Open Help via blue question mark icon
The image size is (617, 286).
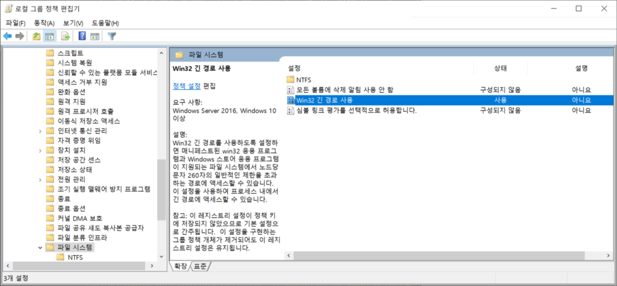[x=82, y=36]
